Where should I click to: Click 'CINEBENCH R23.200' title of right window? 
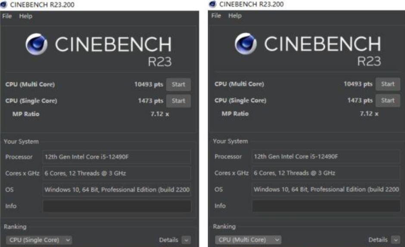(251, 4)
